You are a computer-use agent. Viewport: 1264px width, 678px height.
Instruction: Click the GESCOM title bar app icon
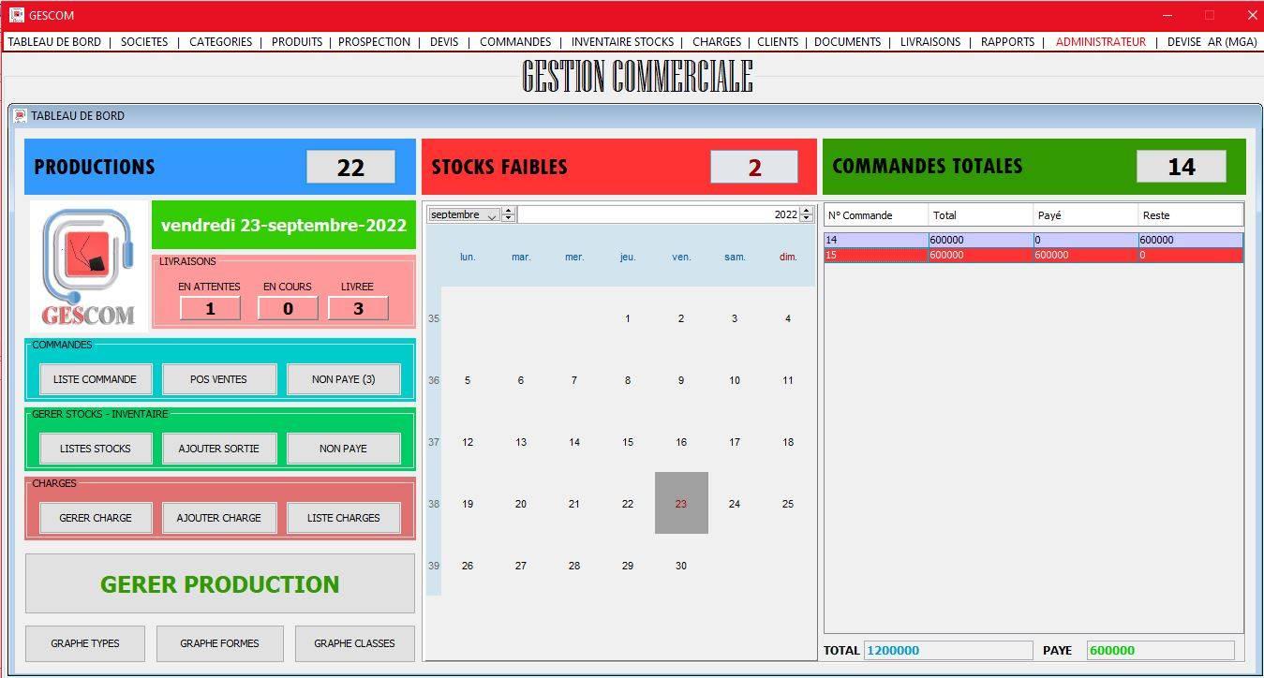[x=16, y=15]
